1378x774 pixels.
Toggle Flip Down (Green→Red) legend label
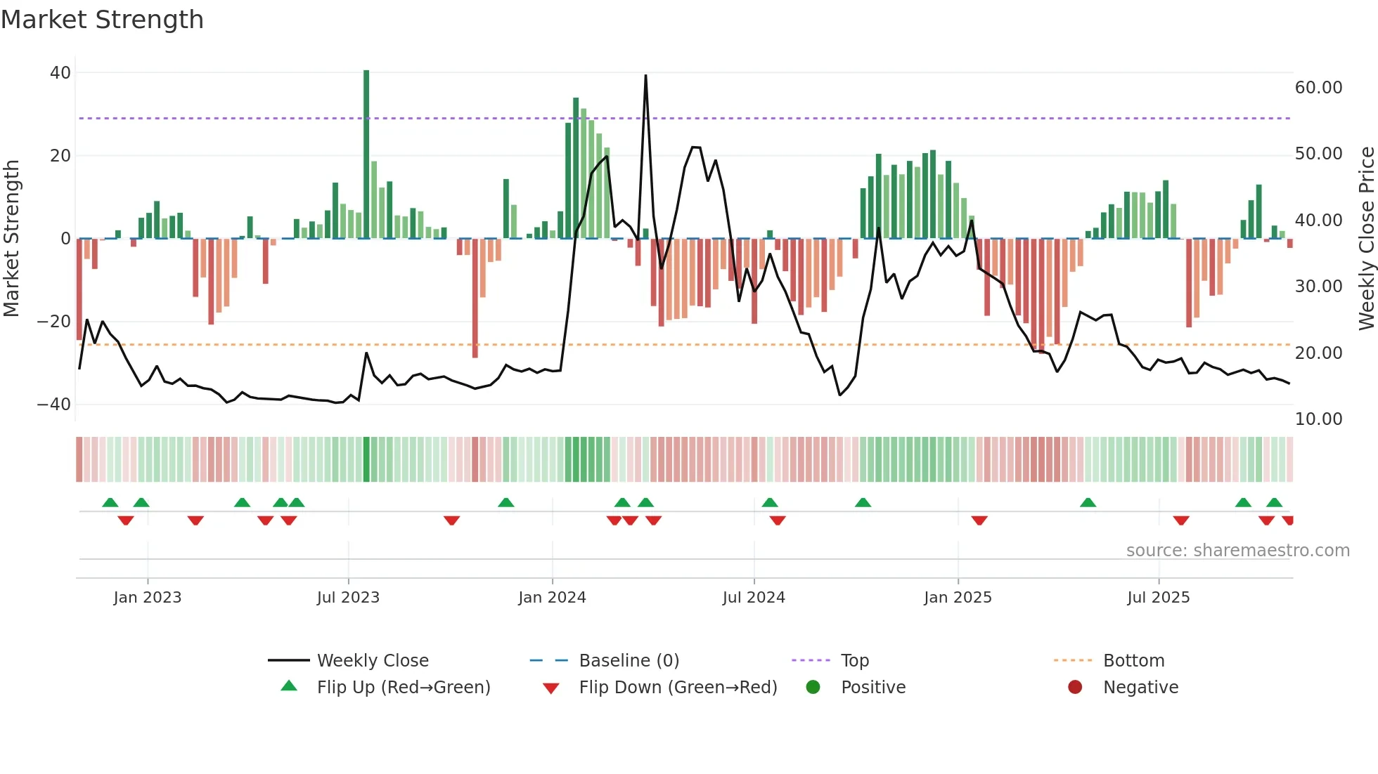678,687
